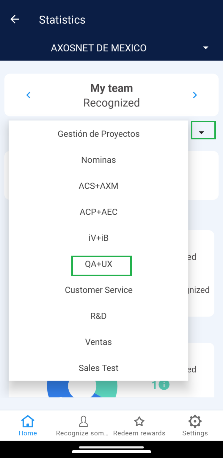Tap the green info icon
Viewport: 223px width, 458px height.
[164, 385]
